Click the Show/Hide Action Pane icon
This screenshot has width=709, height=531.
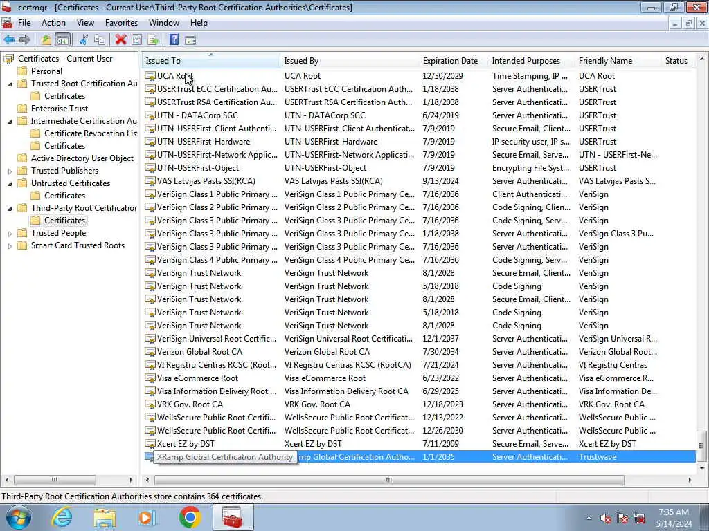190,39
